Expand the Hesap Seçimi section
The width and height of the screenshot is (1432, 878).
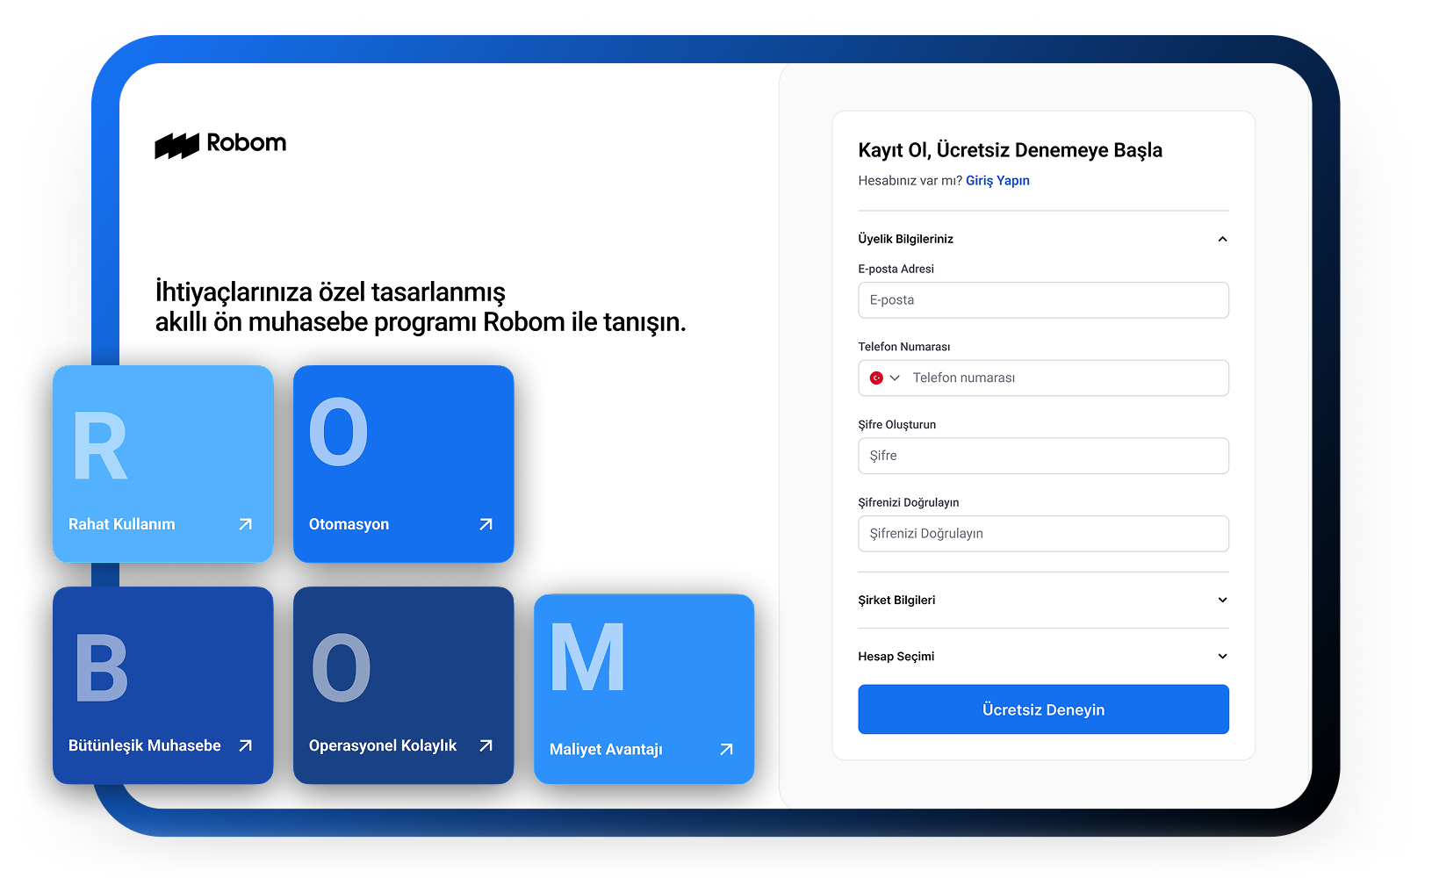1222,656
